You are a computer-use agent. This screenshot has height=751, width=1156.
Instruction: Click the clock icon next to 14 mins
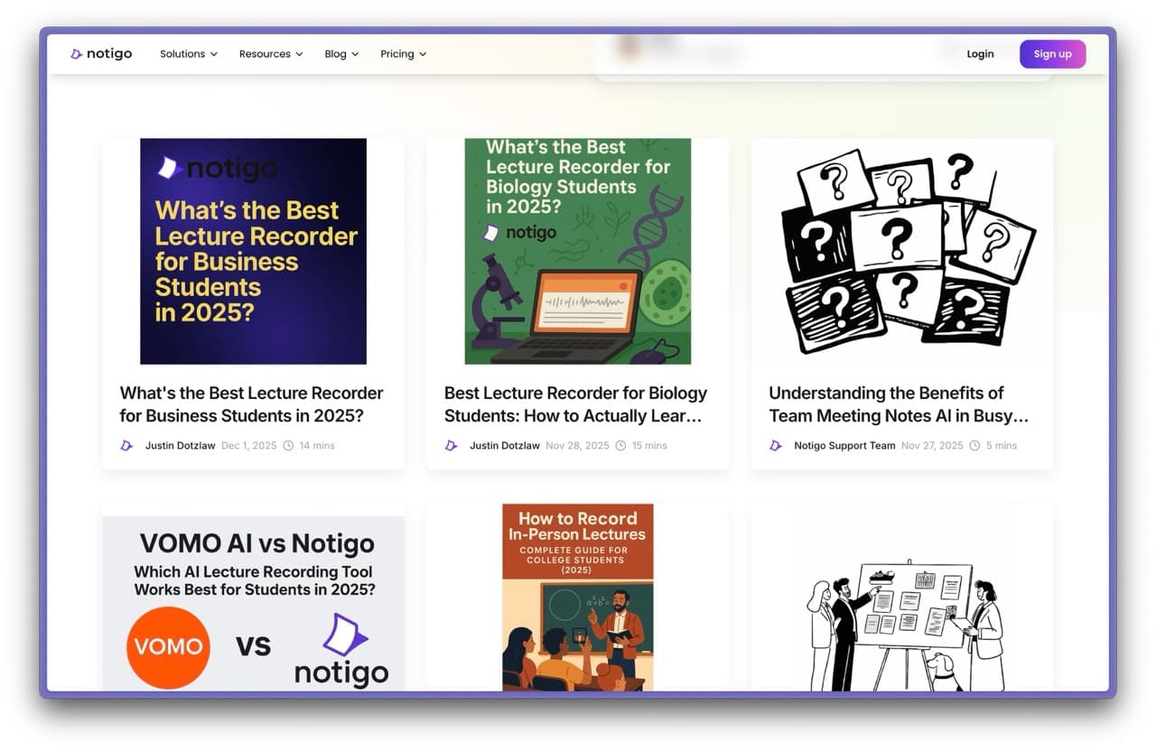coord(286,445)
